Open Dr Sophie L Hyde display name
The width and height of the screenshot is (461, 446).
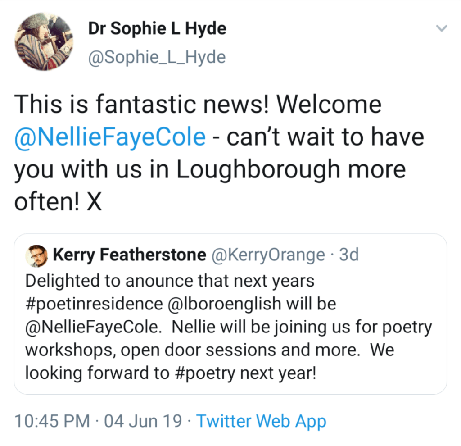click(157, 29)
